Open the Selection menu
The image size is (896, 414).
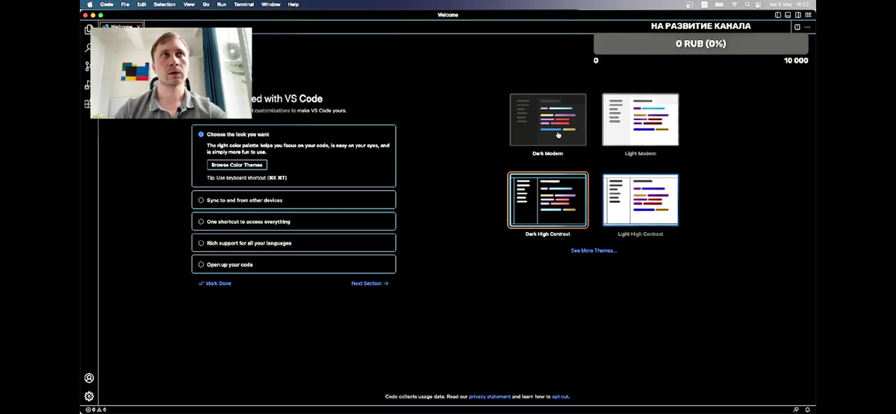point(164,4)
